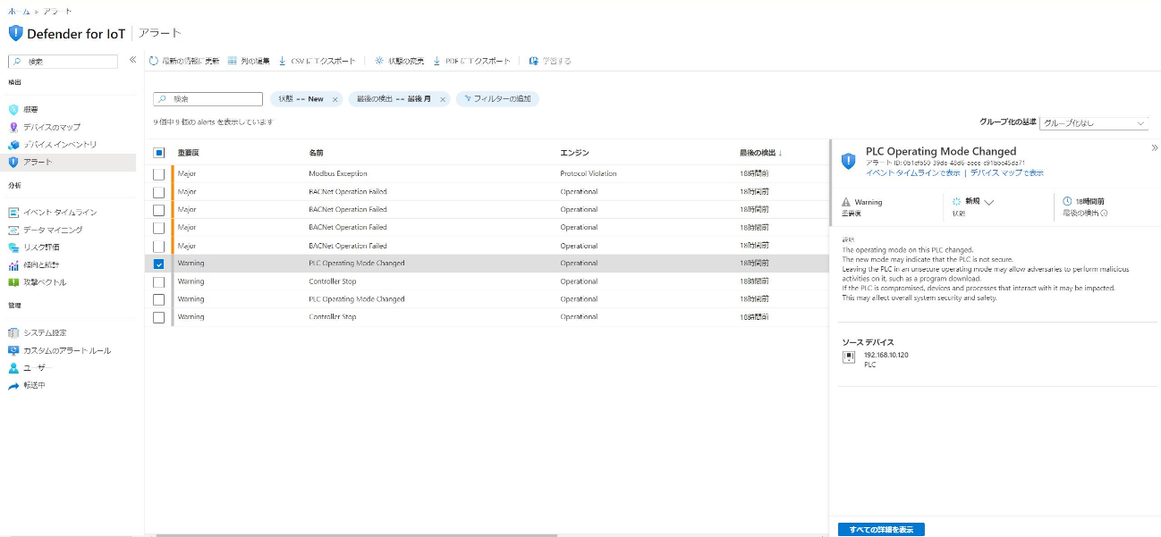Image resolution: width=1161 pixels, height=537 pixels.
Task: Collapse details pane with double chevron
Action: (x=1154, y=147)
